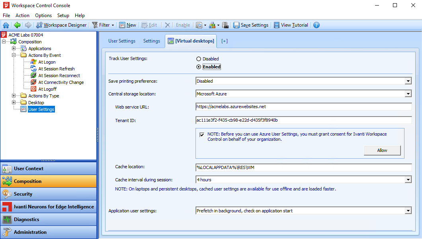Click the Home icon in toolbar
Image resolution: width=422 pixels, height=239 pixels.
point(6,25)
